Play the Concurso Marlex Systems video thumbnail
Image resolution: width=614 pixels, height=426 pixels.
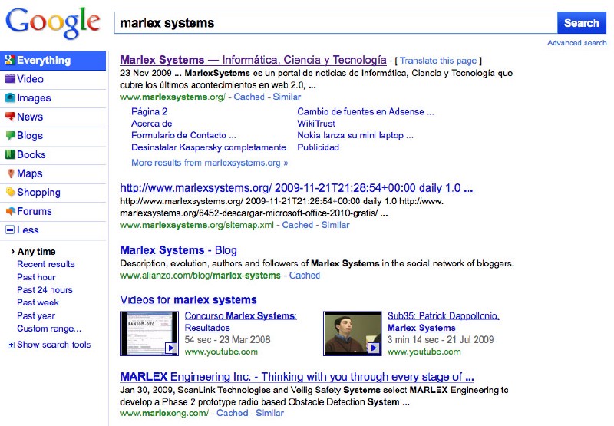click(150, 334)
